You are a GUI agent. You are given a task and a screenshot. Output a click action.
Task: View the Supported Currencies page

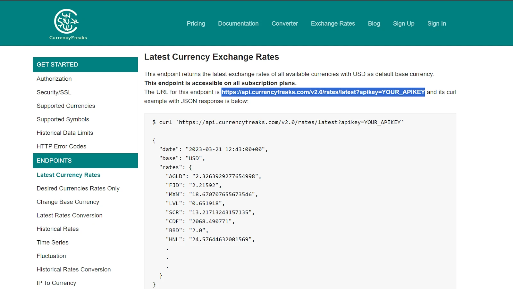coord(66,106)
